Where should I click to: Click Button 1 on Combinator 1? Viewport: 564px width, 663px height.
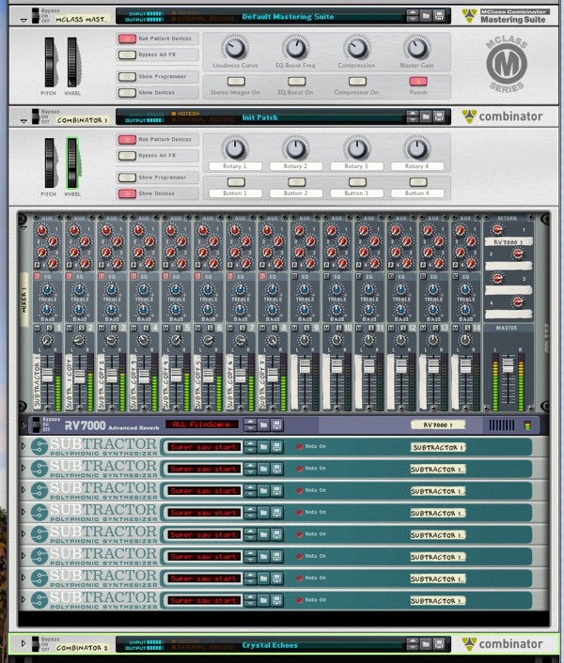[x=236, y=182]
